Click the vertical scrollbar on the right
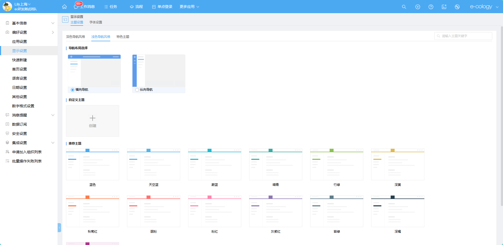503x245 pixels. click(502, 116)
